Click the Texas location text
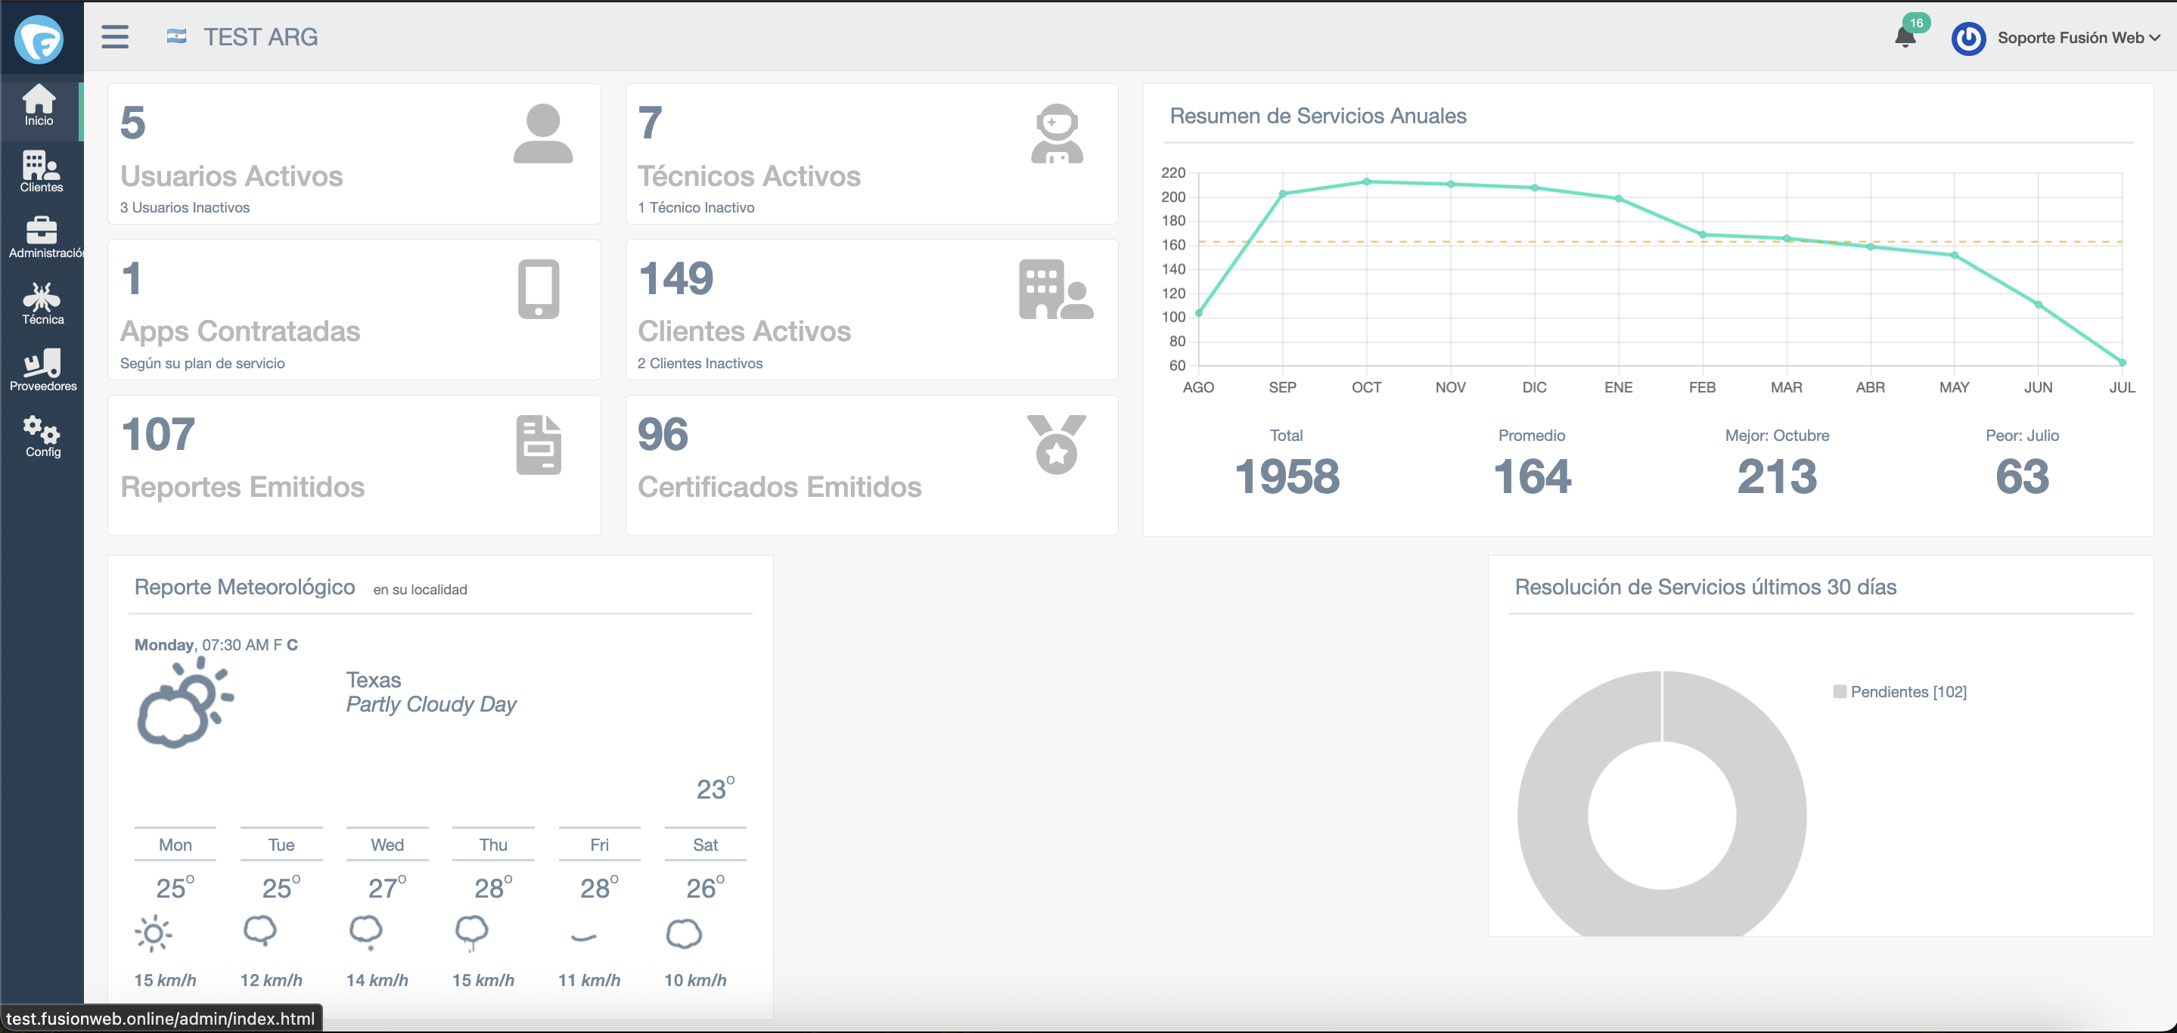Image resolution: width=2177 pixels, height=1033 pixels. tap(374, 680)
